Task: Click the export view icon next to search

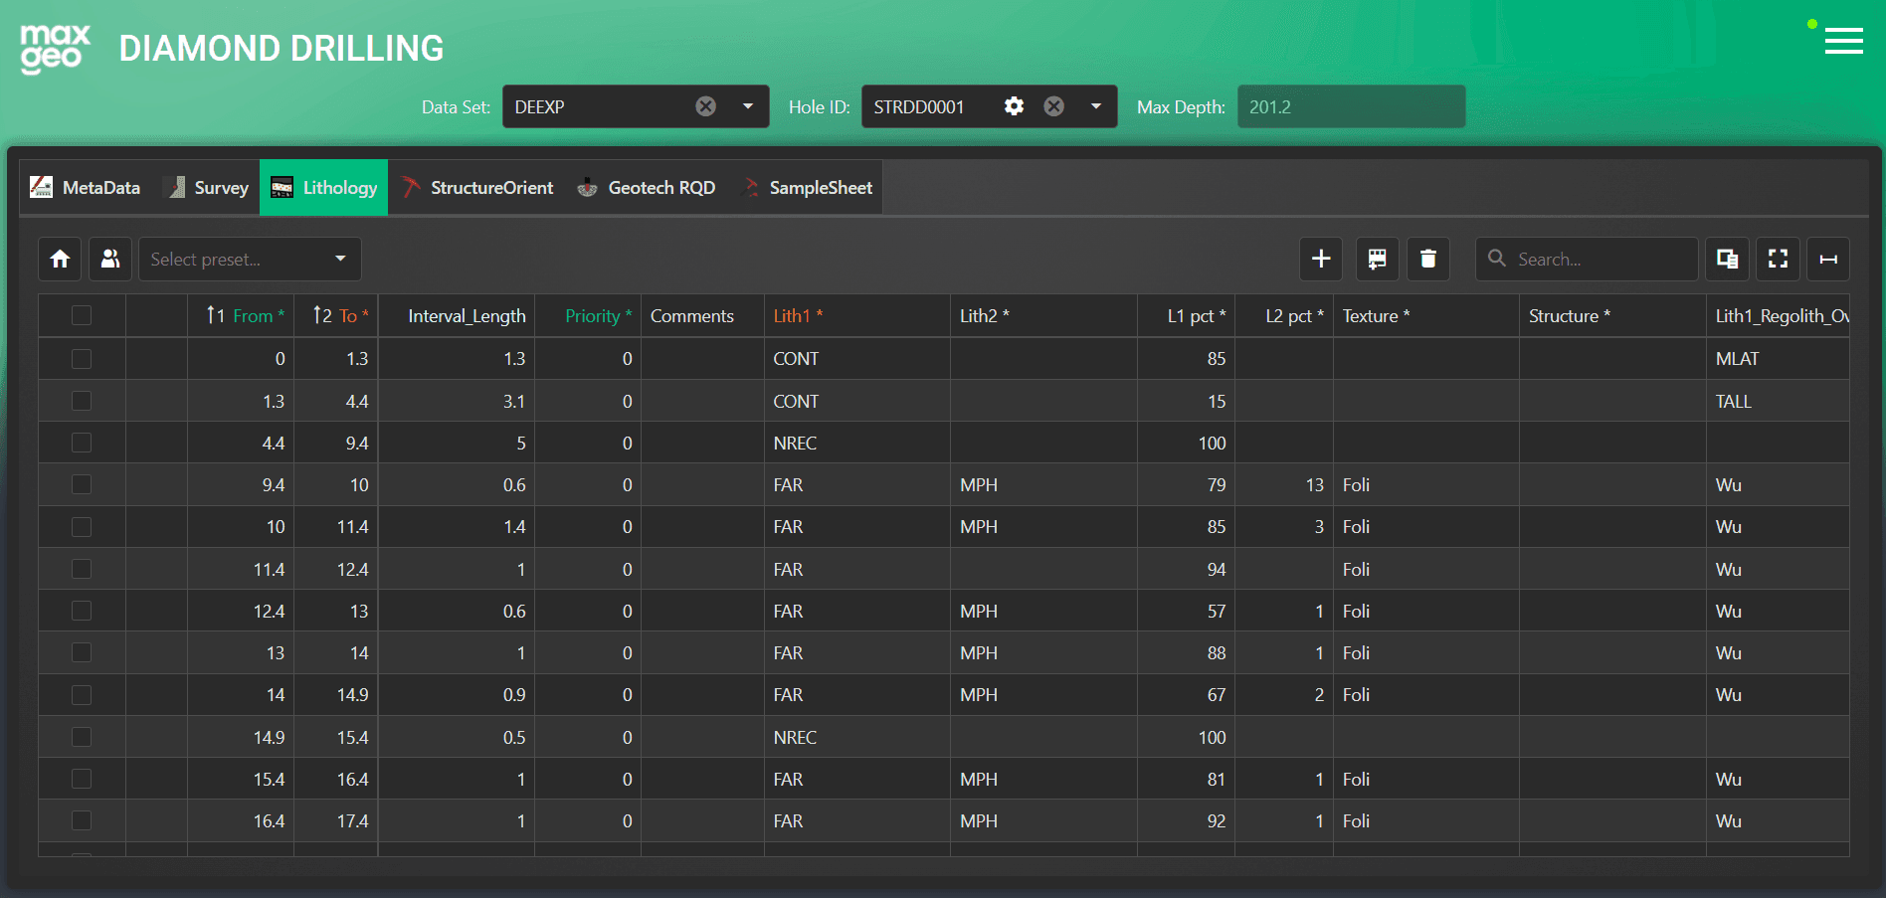Action: 1728,259
